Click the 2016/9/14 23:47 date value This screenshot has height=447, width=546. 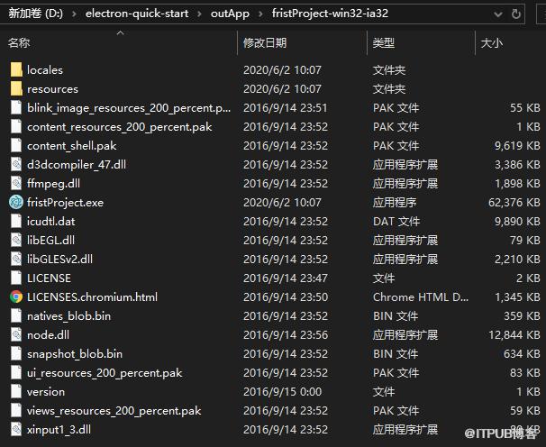point(286,278)
